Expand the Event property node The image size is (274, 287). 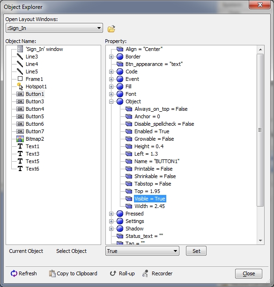[x=111, y=79]
